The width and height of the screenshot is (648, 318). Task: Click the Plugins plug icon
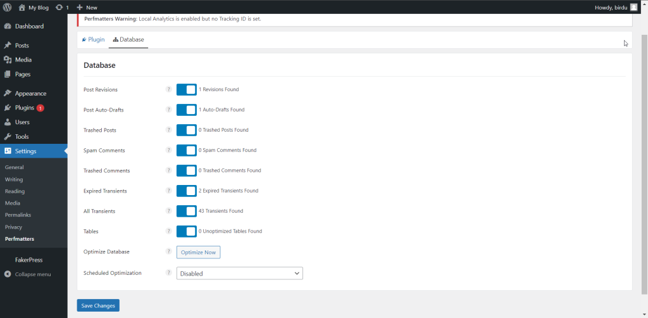8,108
